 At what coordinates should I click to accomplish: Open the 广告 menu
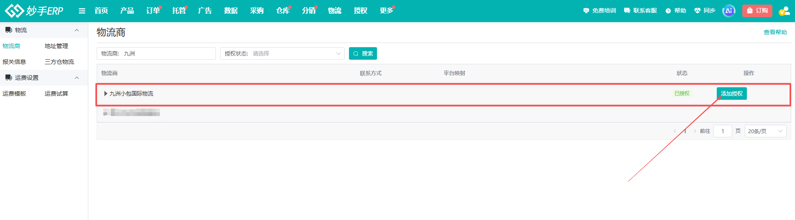205,11
